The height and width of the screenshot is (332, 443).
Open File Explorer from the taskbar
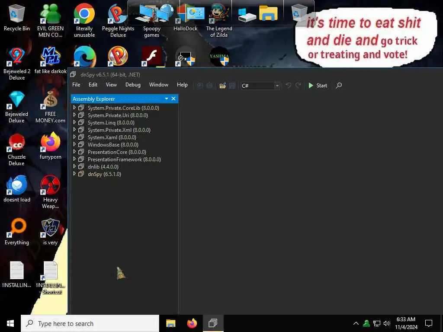[170, 323]
